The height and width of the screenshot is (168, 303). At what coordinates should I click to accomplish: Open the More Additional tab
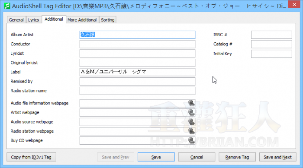tap(82, 20)
